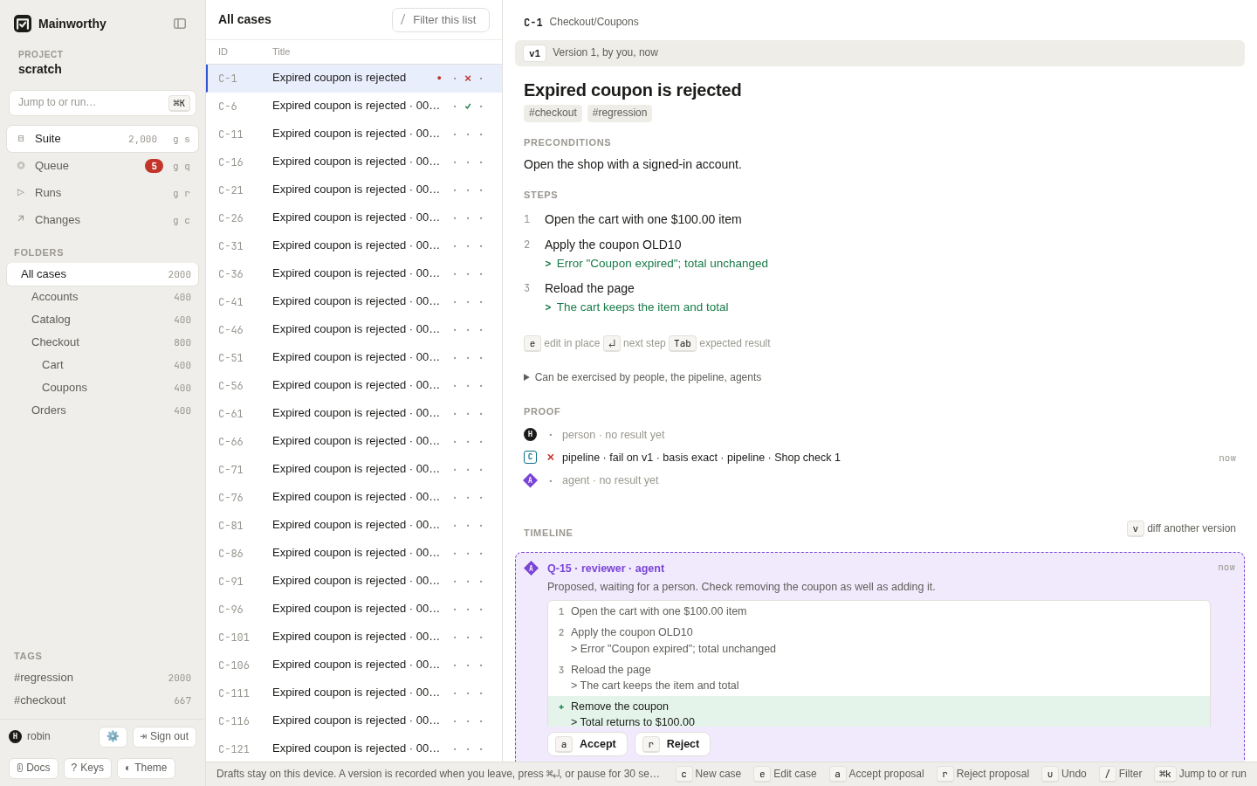Click the green check mark on row C-6
The image size is (1257, 786).
pos(468,107)
